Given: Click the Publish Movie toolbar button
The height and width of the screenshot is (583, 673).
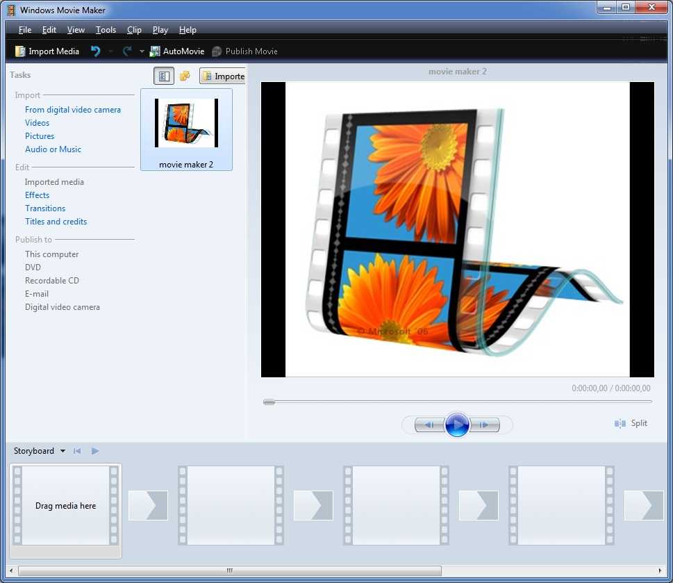Looking at the screenshot, I should coord(245,51).
